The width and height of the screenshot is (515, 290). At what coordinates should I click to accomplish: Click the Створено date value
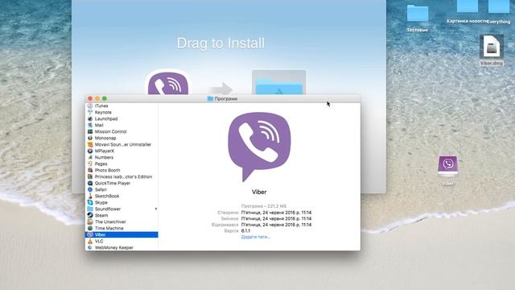pyautogui.click(x=276, y=213)
